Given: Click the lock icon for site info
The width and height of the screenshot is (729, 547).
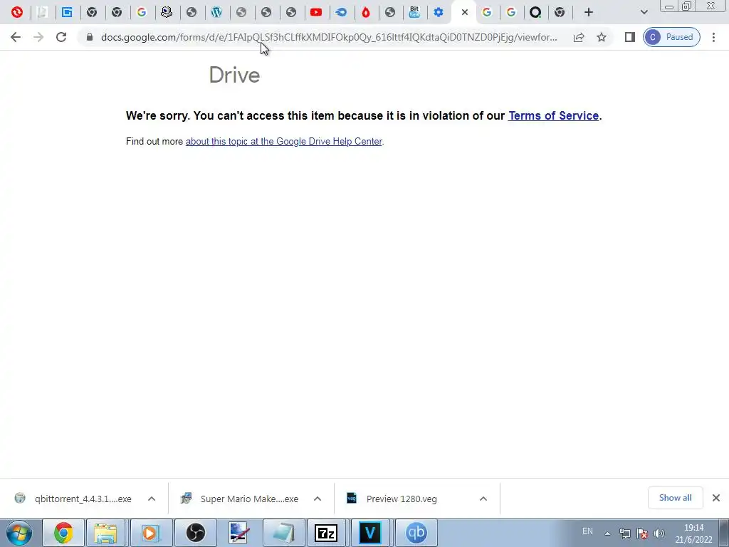Looking at the screenshot, I should tap(90, 37).
